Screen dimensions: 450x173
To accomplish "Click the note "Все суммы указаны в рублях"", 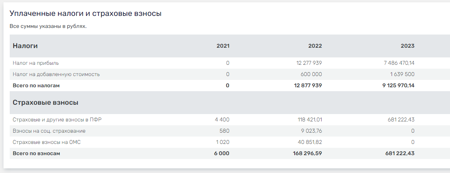I will pyautogui.click(x=48, y=27).
